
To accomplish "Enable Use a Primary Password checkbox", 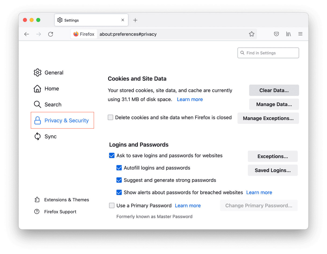I will [x=112, y=206].
